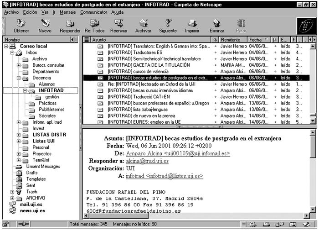
Task: Click the online/offline connection icon in status bar
Action: point(23,224)
